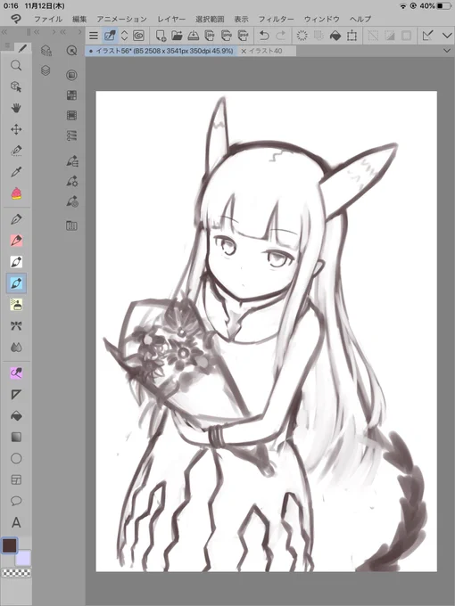The height and width of the screenshot is (606, 455).
Task: Expand the command bar overflow chevron
Action: point(447,36)
